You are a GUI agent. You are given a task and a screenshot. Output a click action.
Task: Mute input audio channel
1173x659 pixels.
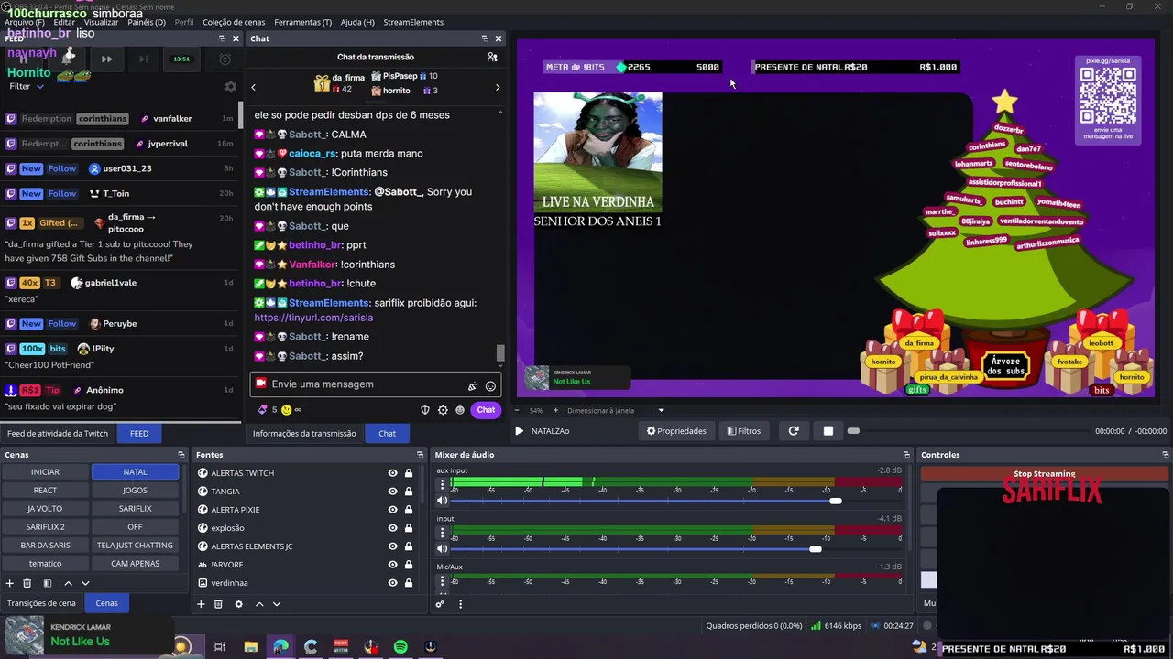click(x=442, y=548)
